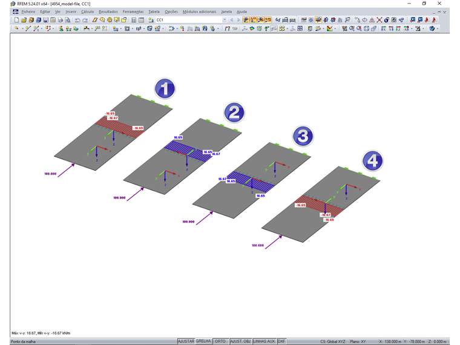Screen dimensions: 460x345
Task: Go to the next load case
Action: pos(238,20)
